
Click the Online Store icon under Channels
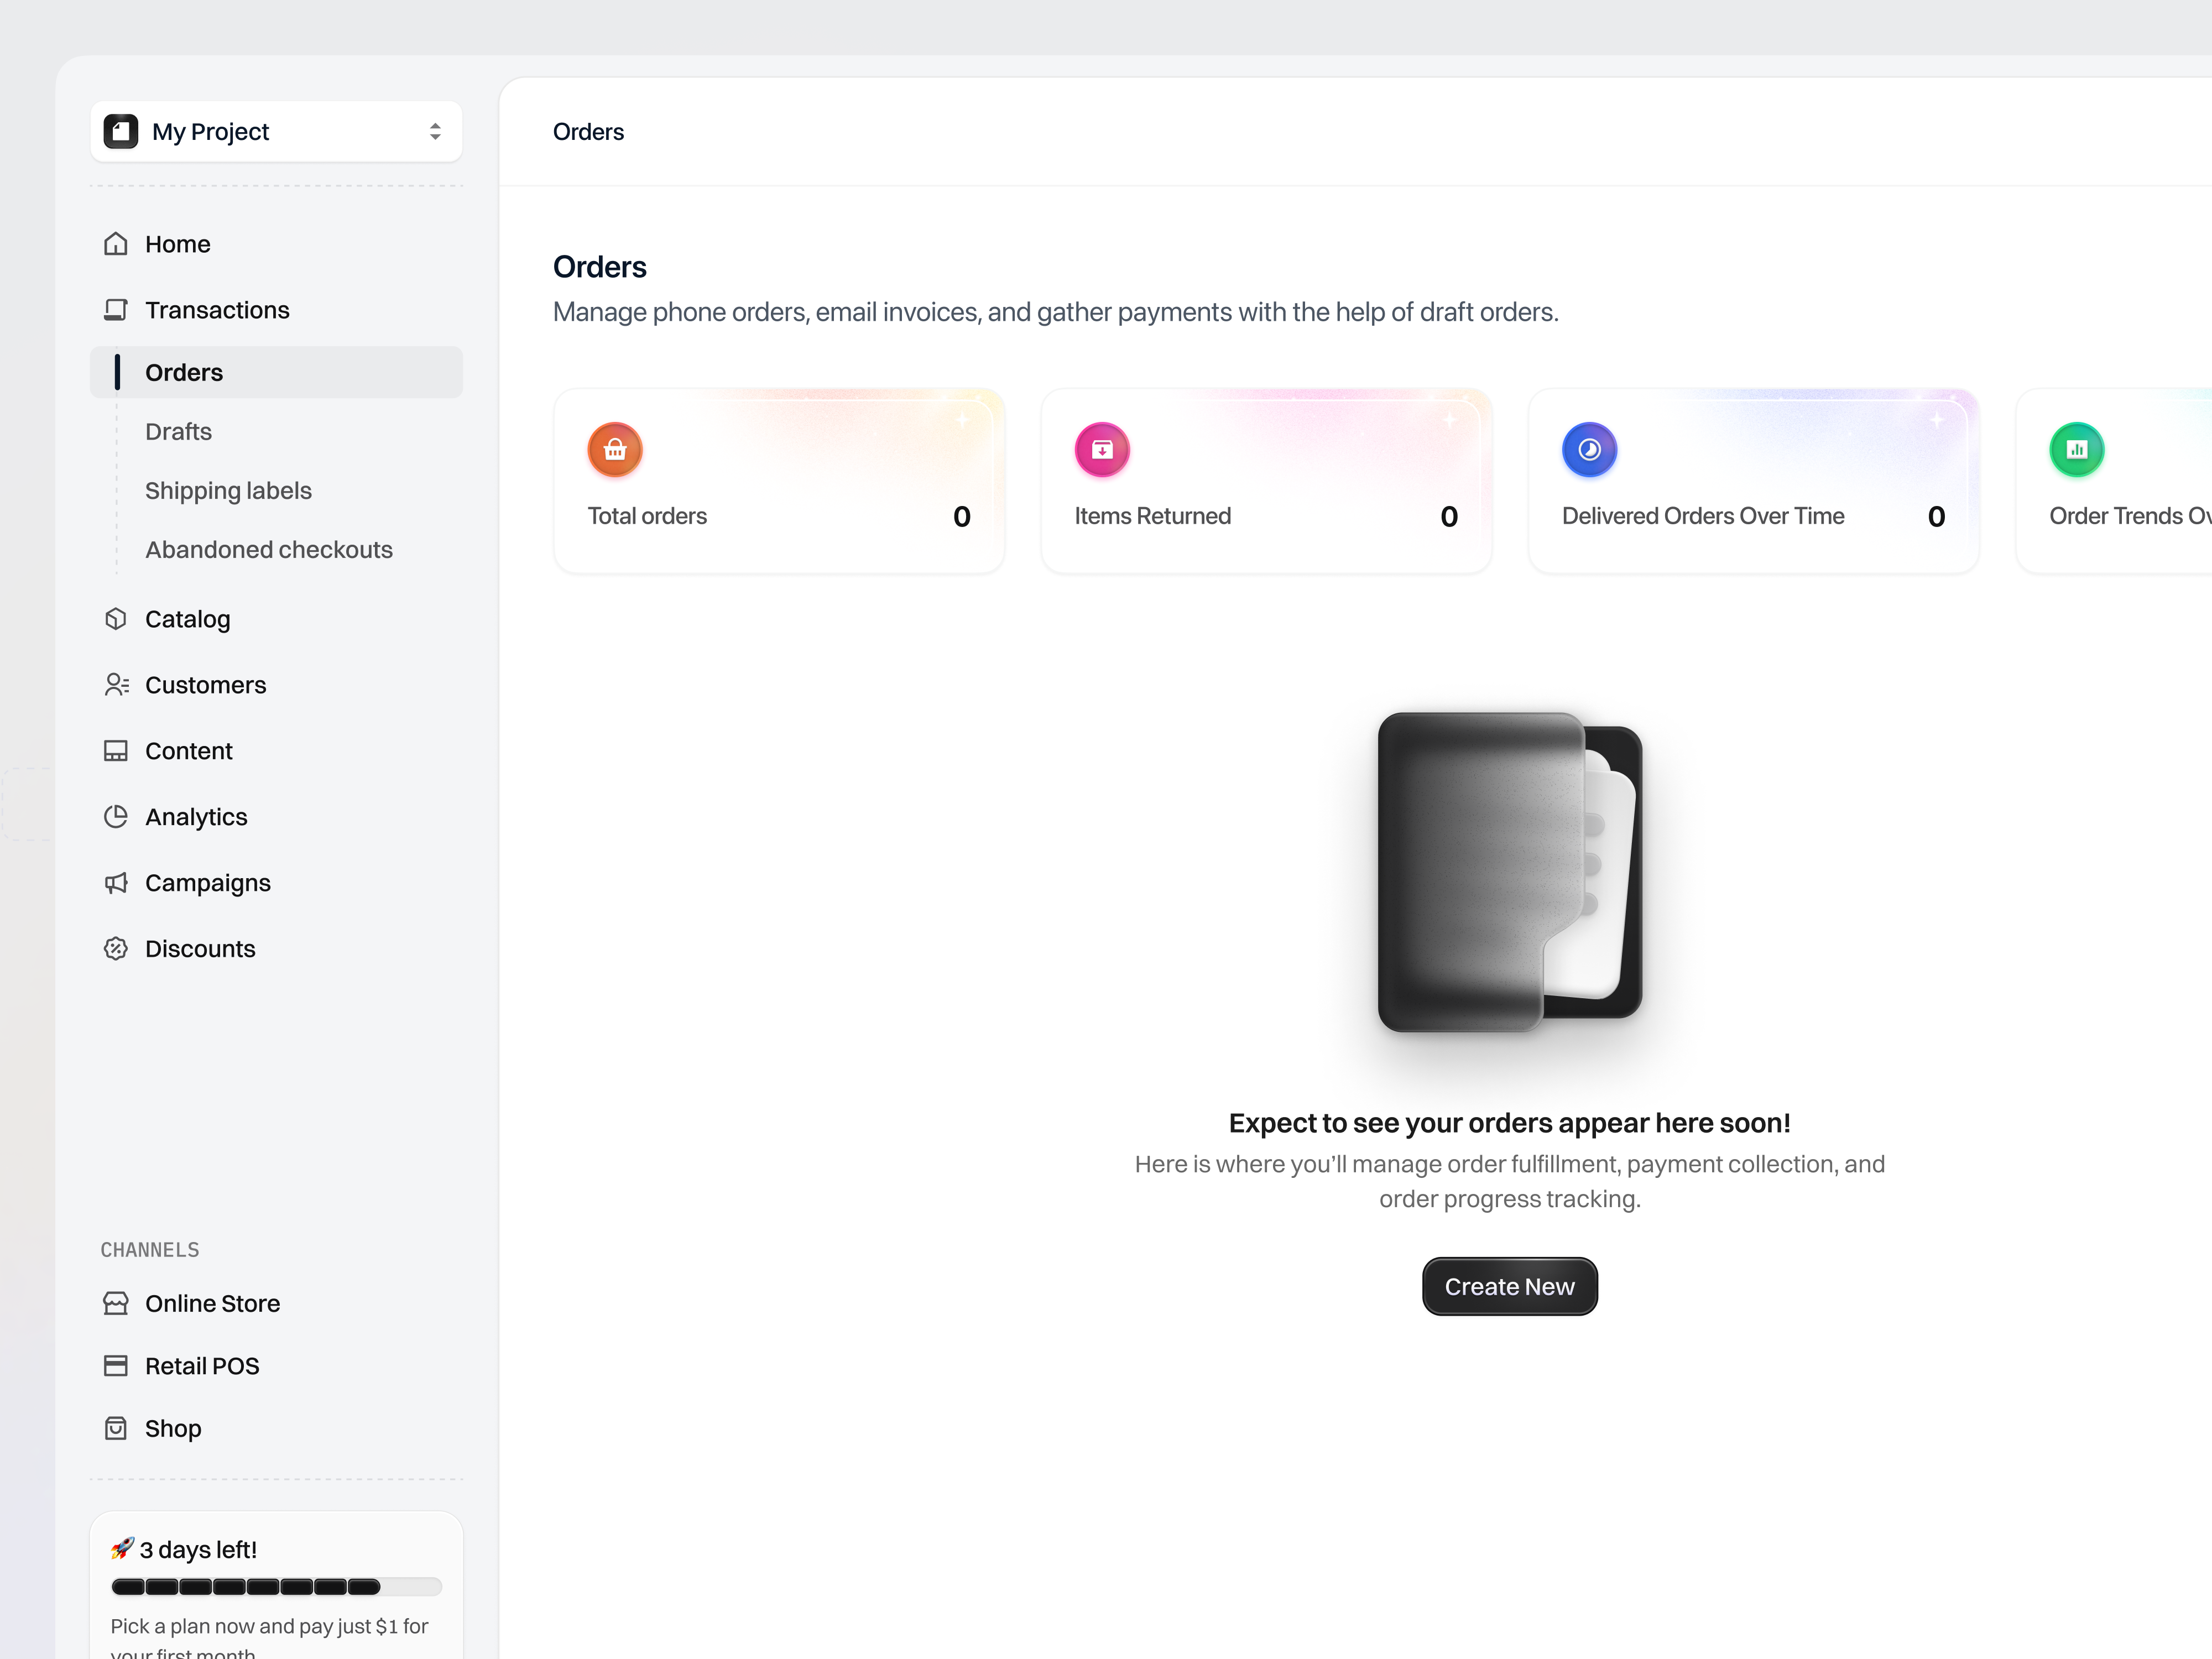(117, 1303)
